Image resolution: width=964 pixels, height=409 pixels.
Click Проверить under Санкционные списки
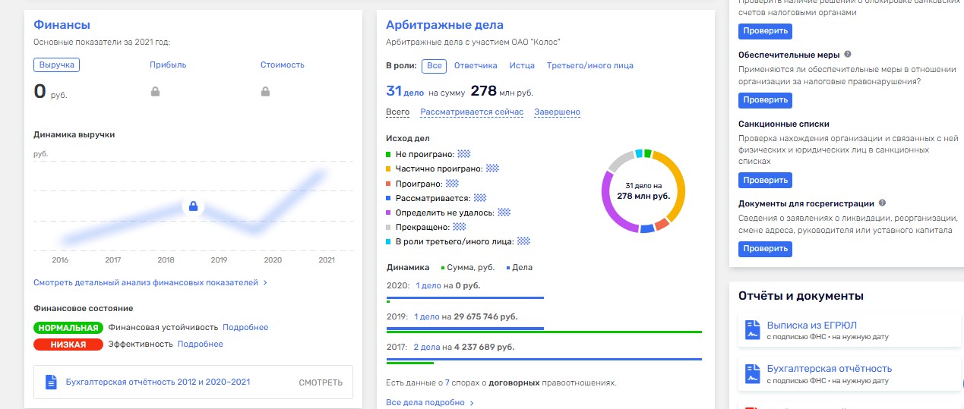[765, 181]
